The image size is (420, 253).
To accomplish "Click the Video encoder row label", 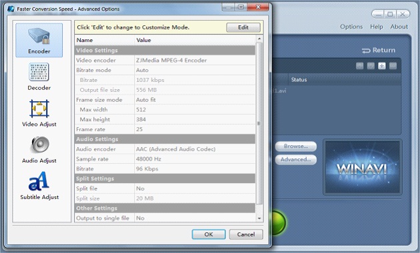I will click(x=96, y=60).
